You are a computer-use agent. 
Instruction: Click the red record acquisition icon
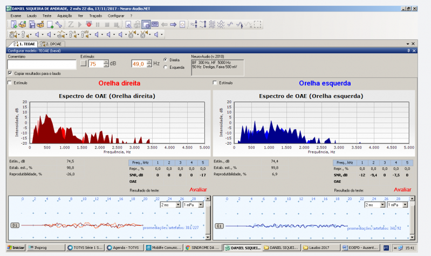point(88,25)
